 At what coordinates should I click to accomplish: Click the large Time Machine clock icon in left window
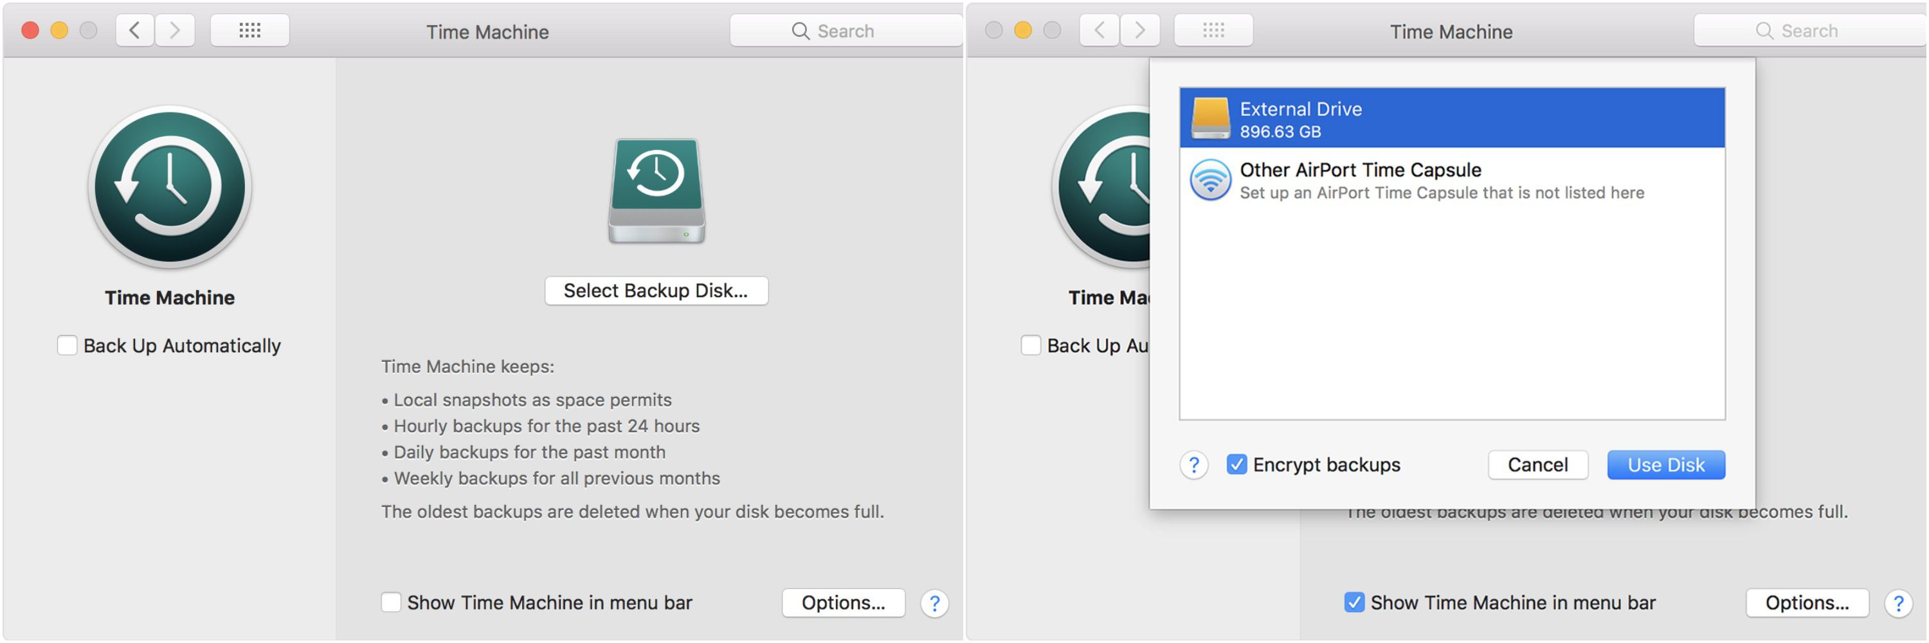click(170, 186)
